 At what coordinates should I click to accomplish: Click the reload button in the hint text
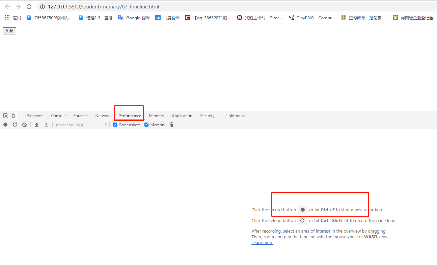coord(302,220)
